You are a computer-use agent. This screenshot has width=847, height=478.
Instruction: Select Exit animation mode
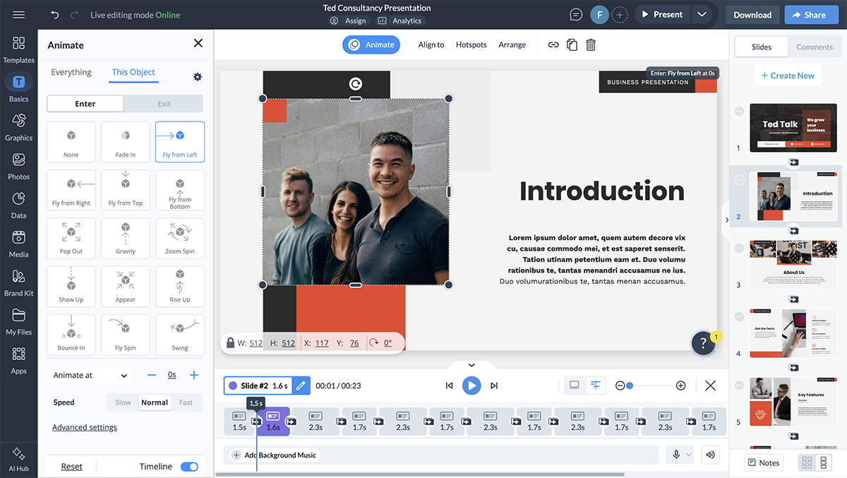(164, 104)
